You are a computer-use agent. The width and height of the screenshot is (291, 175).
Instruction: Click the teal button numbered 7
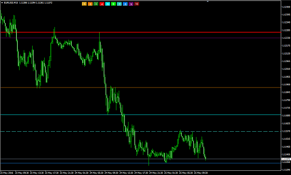pyautogui.click(x=119, y=4)
